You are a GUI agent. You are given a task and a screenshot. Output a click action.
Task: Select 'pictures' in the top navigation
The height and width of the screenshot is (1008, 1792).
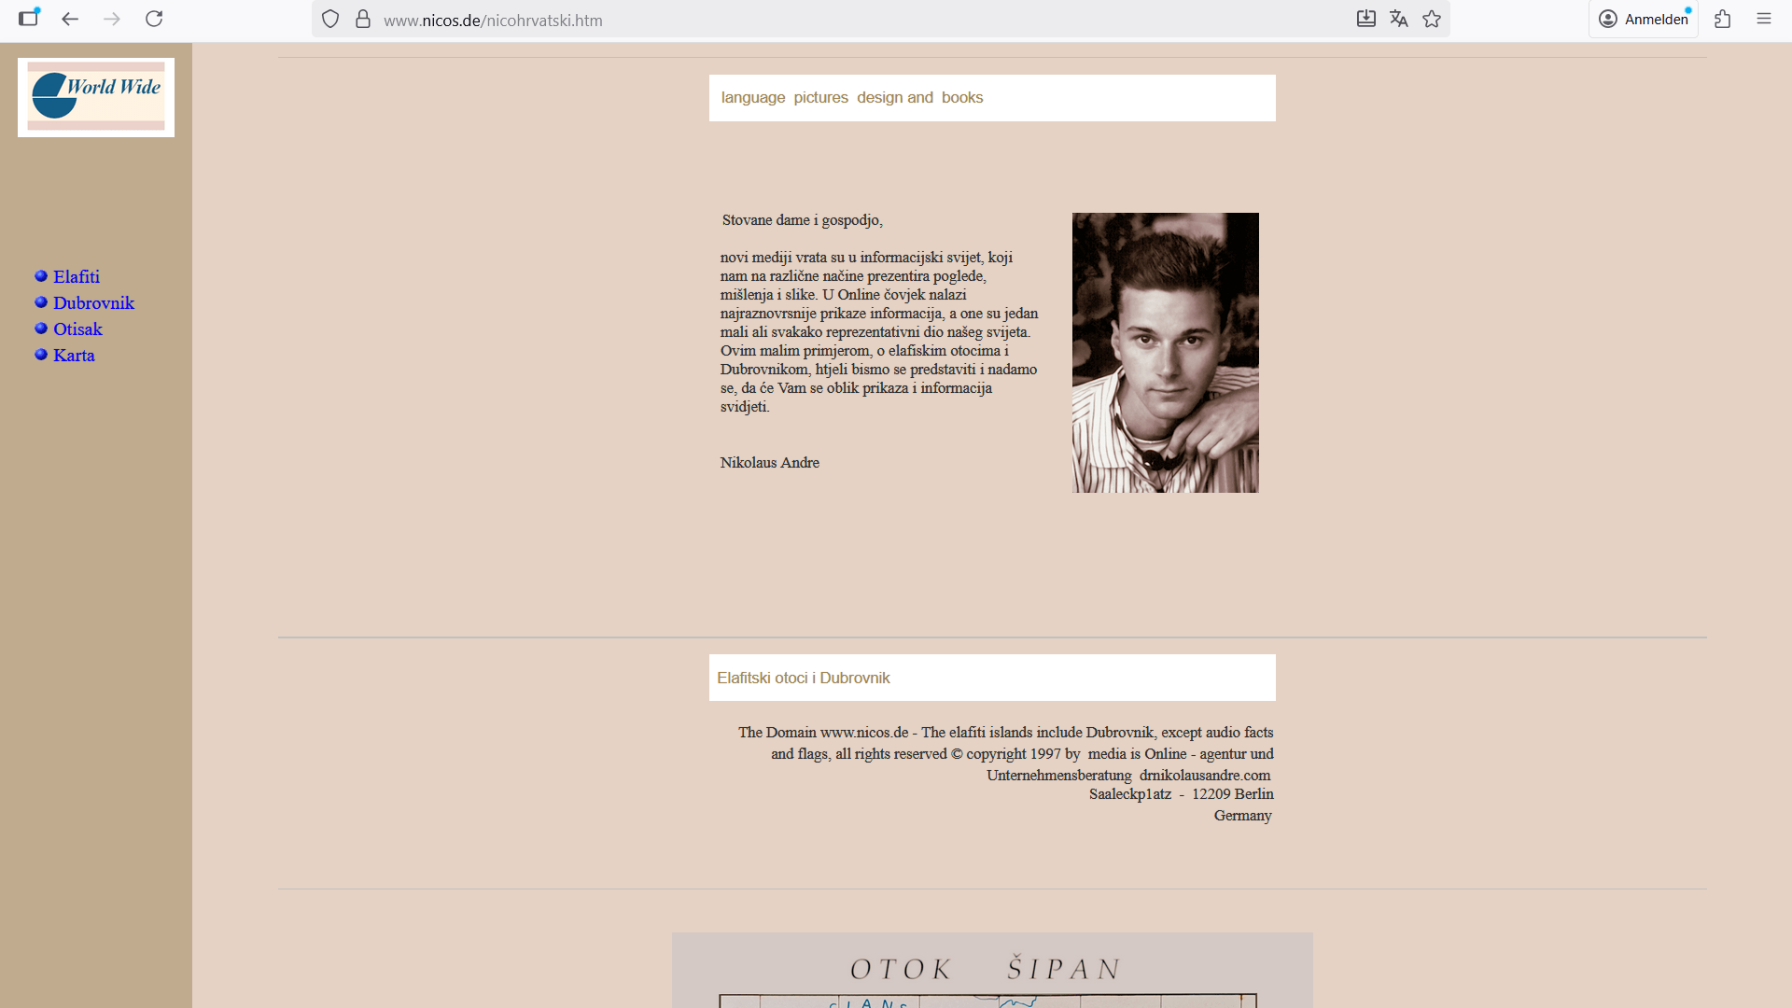[820, 97]
